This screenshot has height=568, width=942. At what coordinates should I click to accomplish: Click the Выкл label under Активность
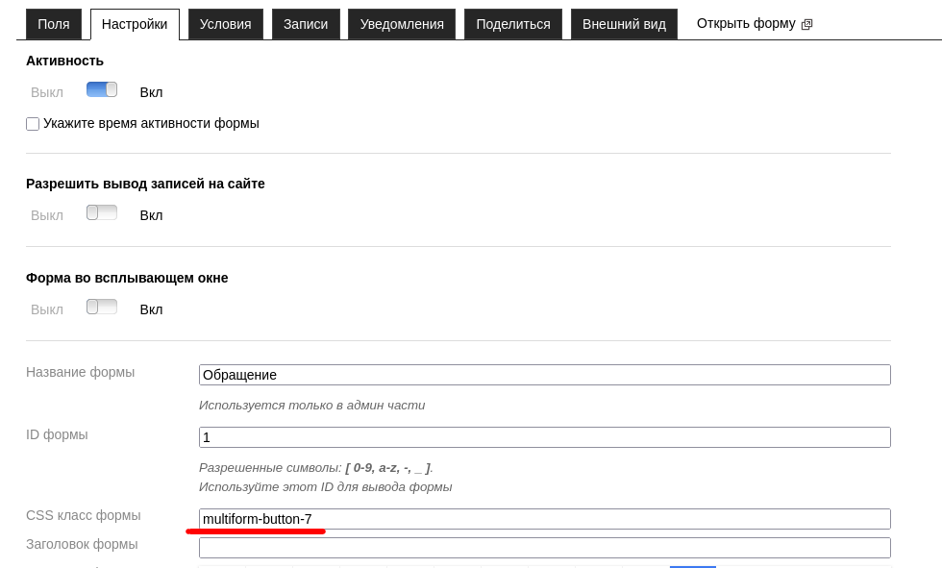coord(47,92)
